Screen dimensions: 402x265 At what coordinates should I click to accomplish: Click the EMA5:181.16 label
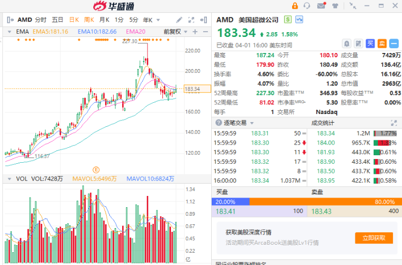click(x=50, y=32)
